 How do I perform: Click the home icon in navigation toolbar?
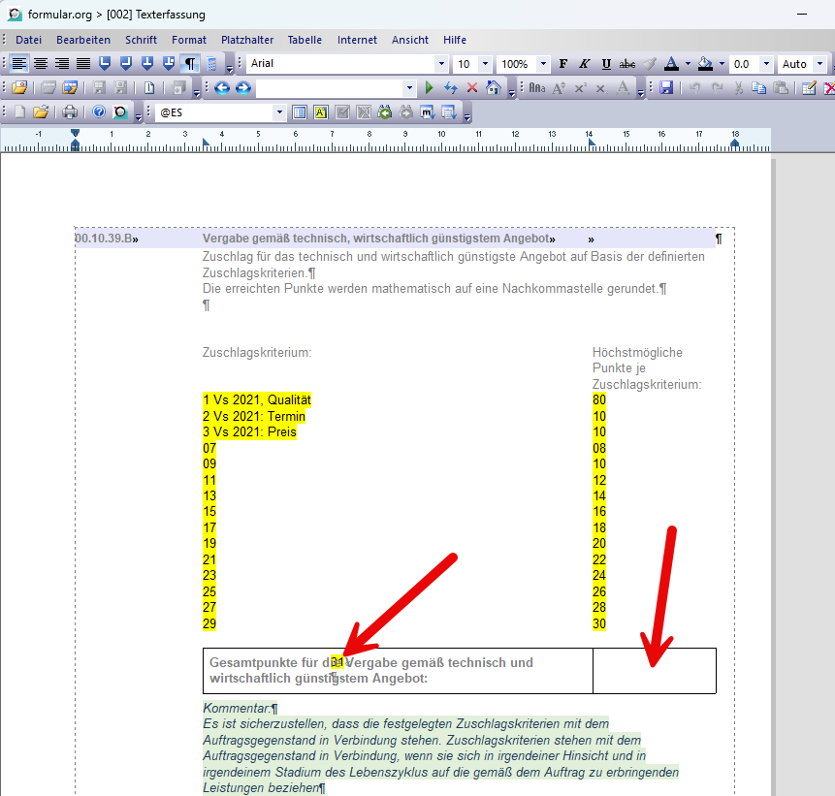(x=494, y=88)
